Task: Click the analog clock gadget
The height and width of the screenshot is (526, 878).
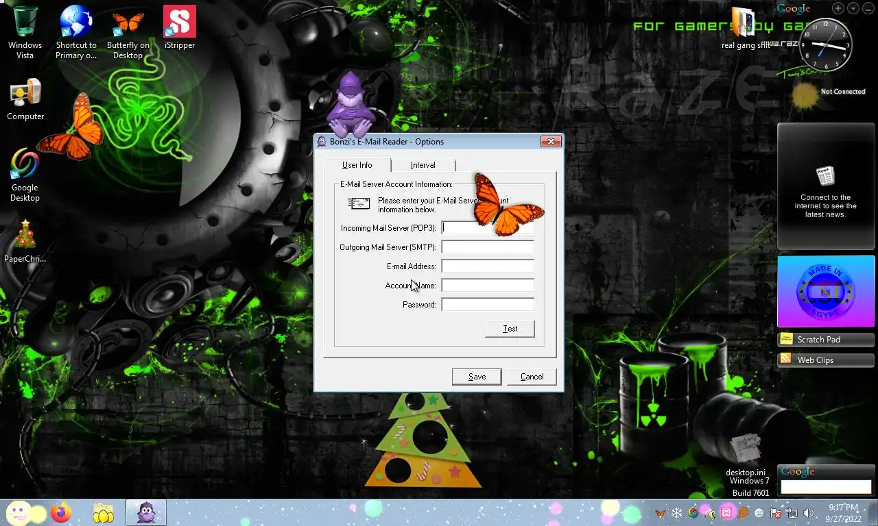Action: click(826, 45)
